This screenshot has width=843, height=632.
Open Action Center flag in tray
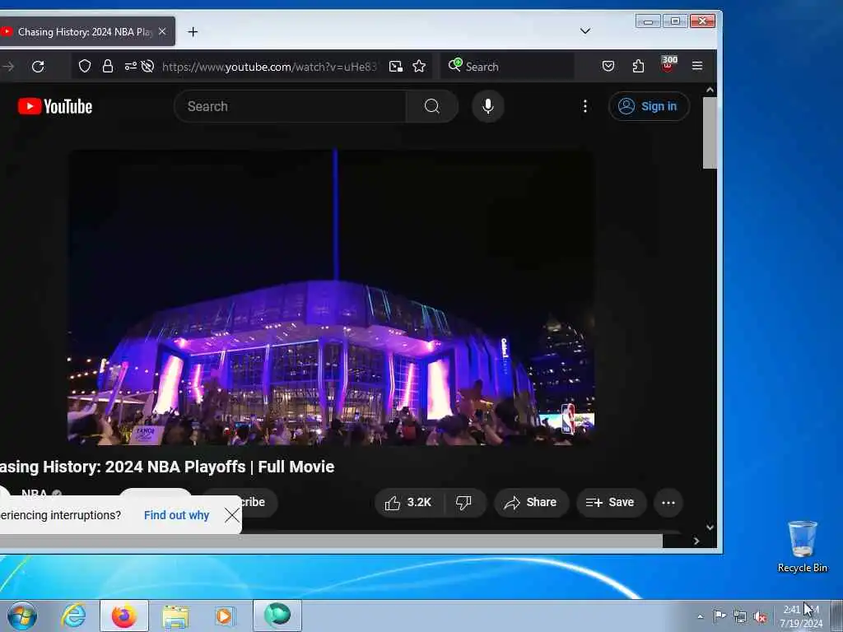click(x=720, y=616)
